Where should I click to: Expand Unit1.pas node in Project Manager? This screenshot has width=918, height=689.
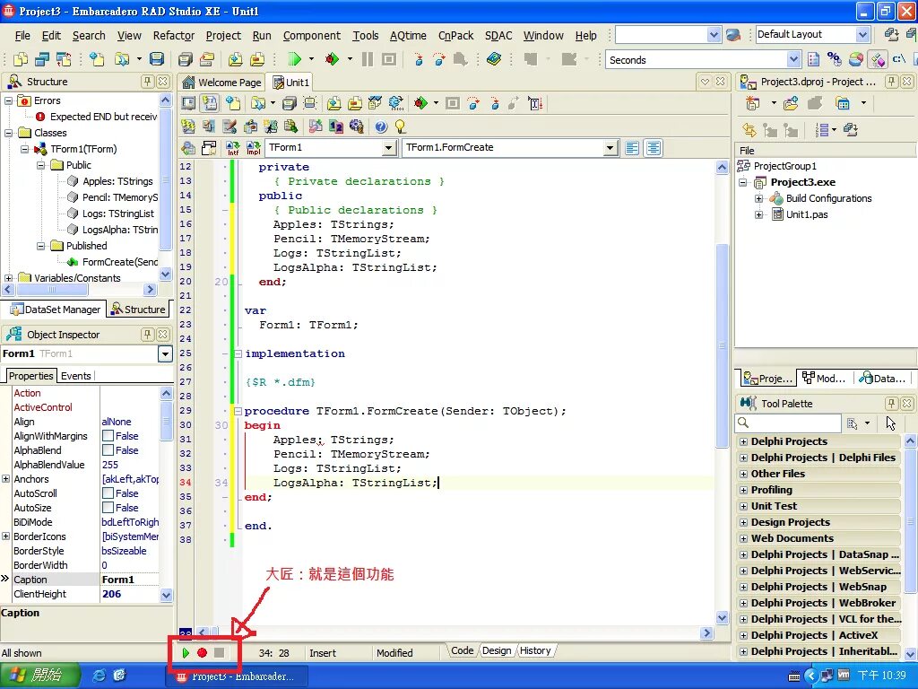(x=758, y=214)
